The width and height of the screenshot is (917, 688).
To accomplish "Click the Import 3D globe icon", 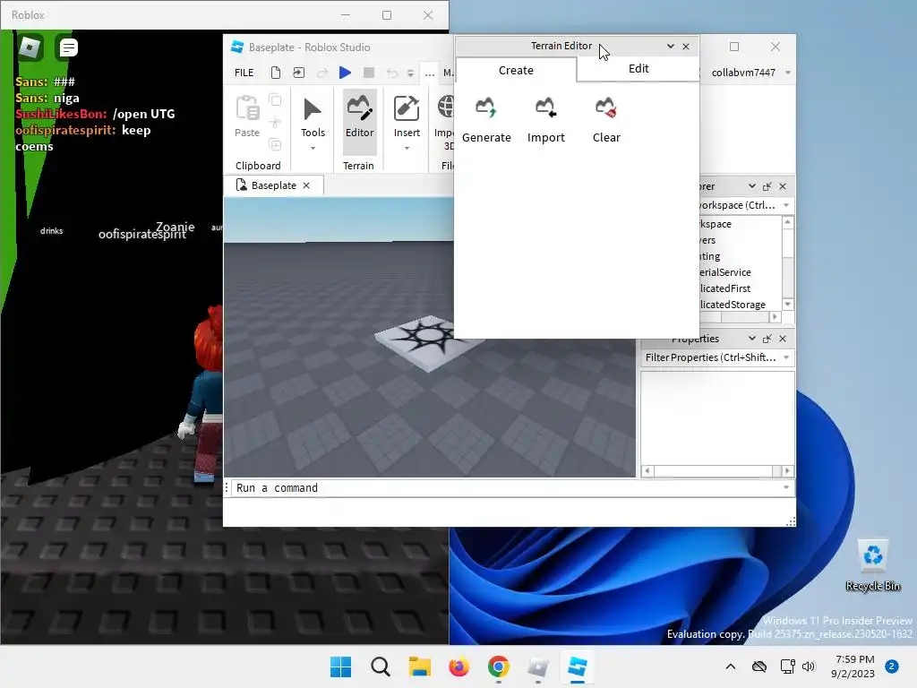I will 446,107.
